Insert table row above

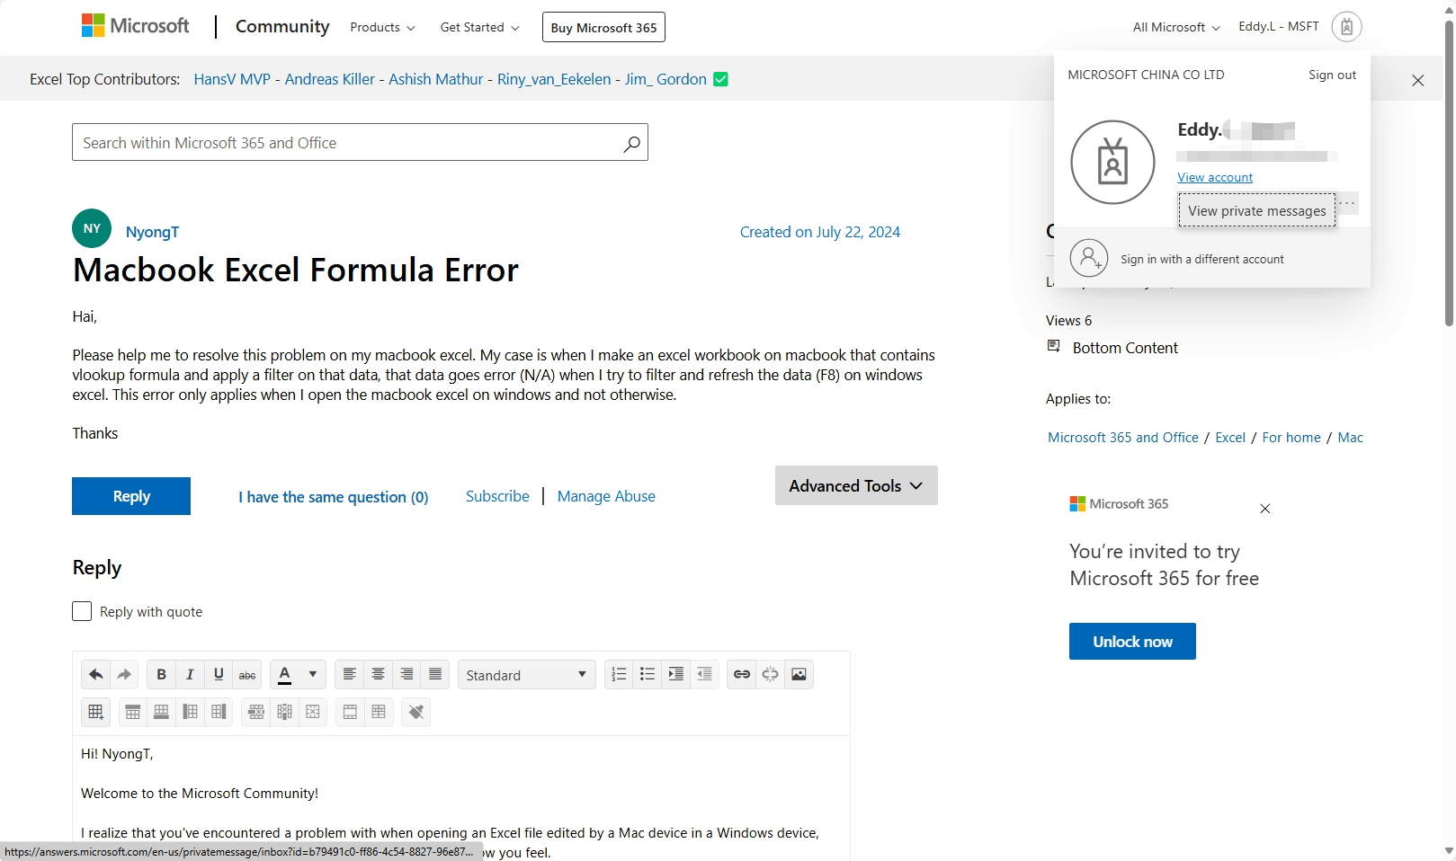tap(133, 712)
